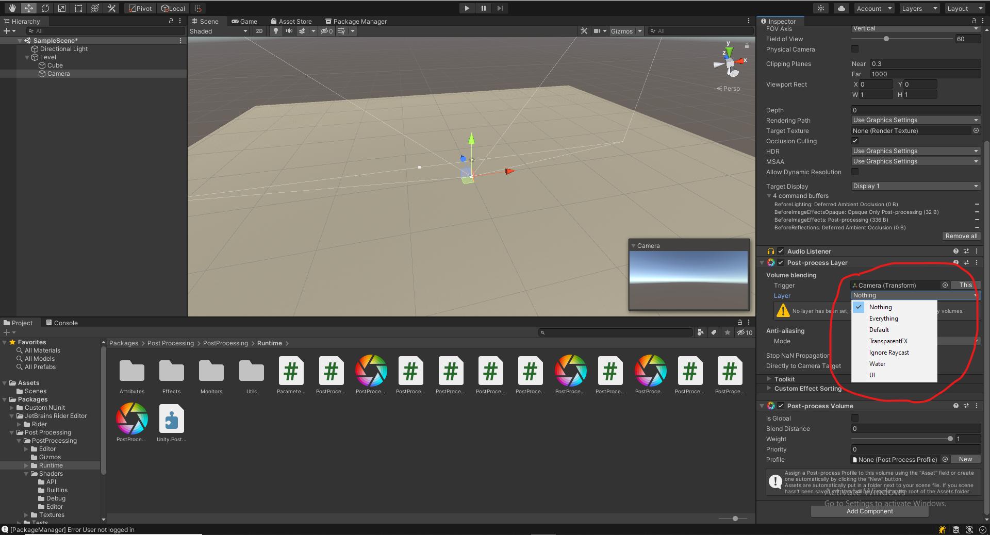
Task: Open Shaded draw mode dropdown
Action: (x=219, y=31)
